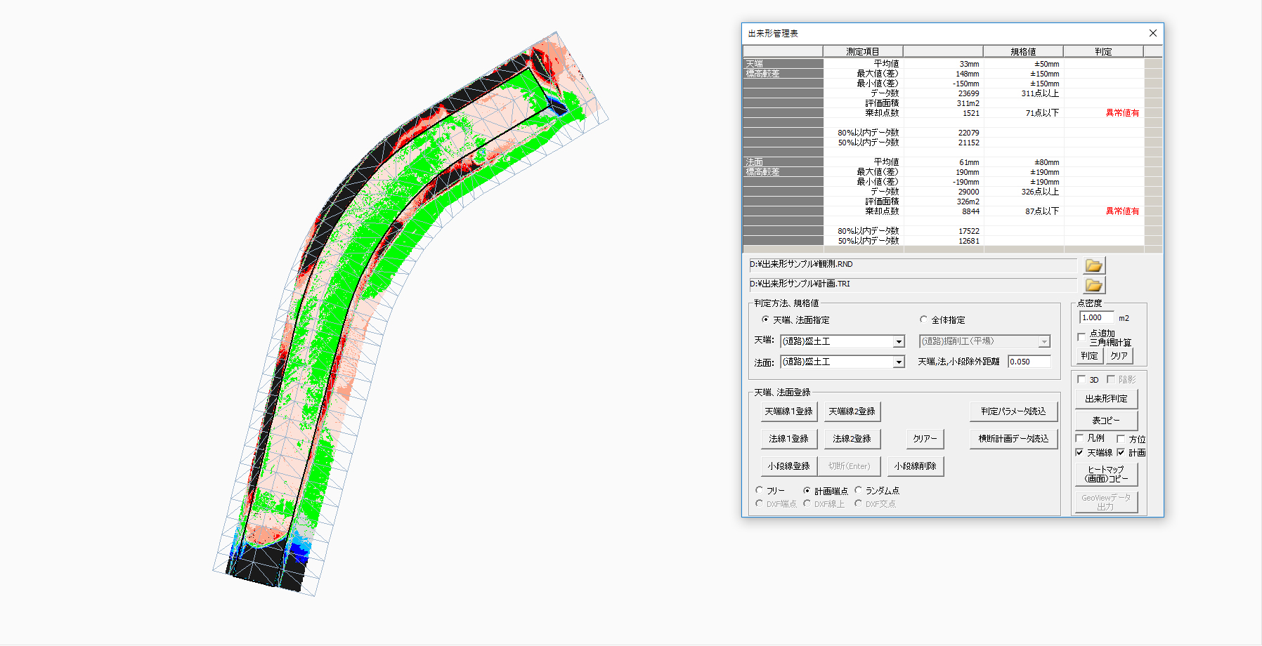Enable the 3D view checkbox

(x=1081, y=379)
